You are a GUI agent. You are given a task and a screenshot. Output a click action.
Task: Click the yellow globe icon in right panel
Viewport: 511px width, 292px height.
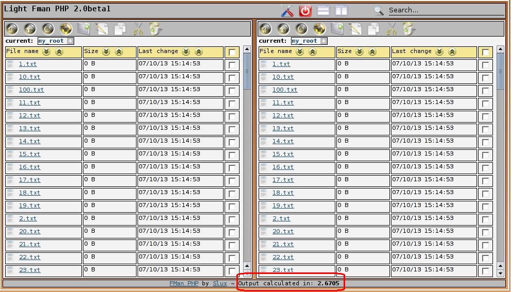click(x=319, y=29)
